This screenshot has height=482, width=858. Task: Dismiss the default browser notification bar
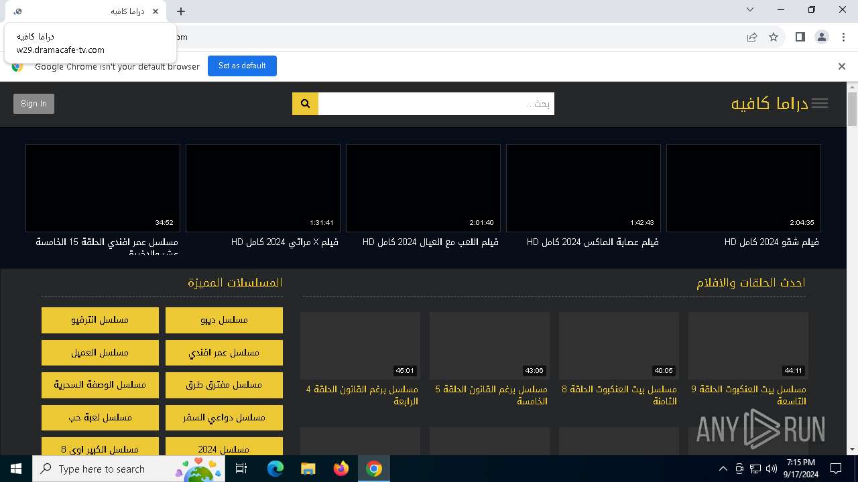[842, 66]
